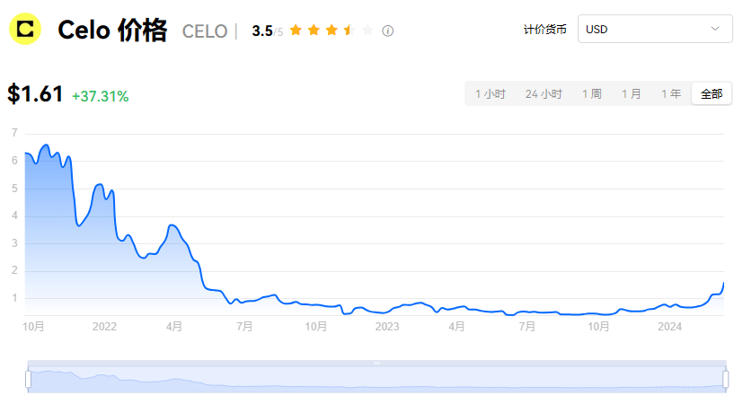Screen dimensions: 734x404
Task: Select the 24 小时 time range
Action: [544, 94]
